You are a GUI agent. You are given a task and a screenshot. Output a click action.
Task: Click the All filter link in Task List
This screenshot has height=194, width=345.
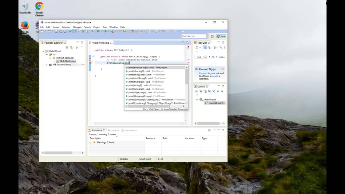coord(213,57)
